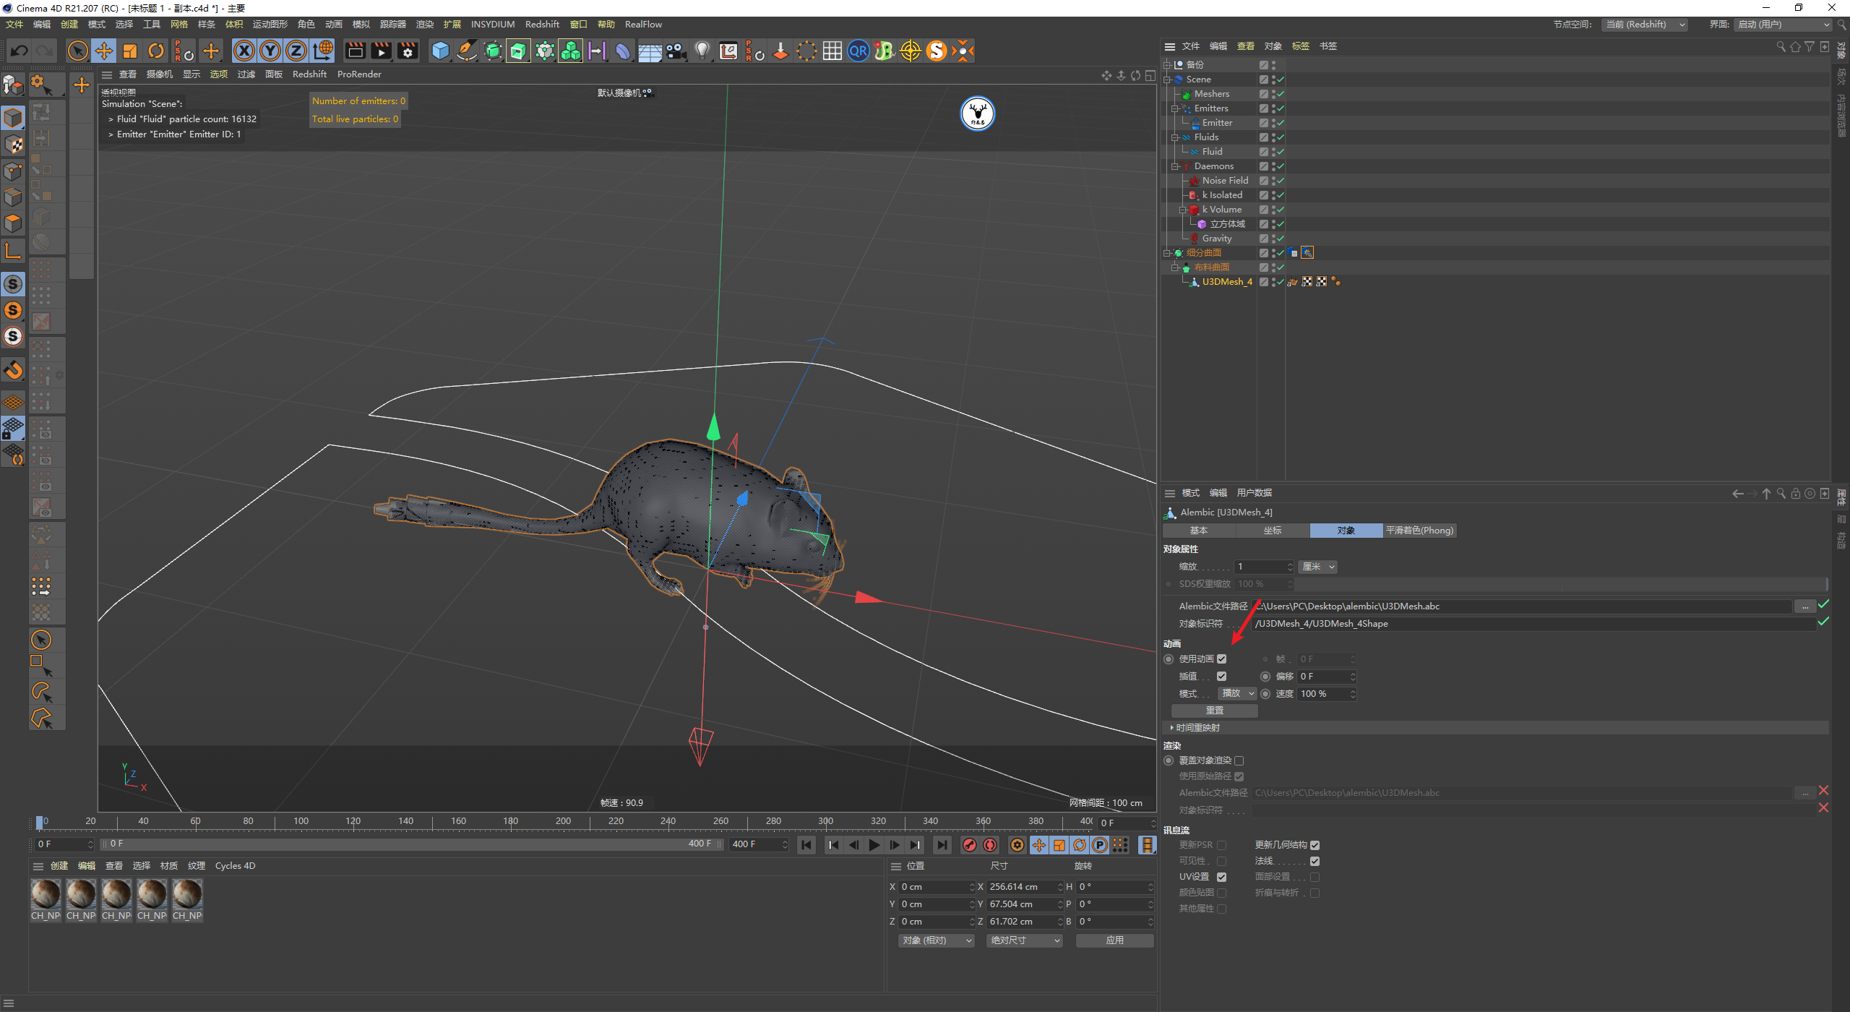Click the QR plugin icon
The width and height of the screenshot is (1850, 1012).
tap(858, 51)
